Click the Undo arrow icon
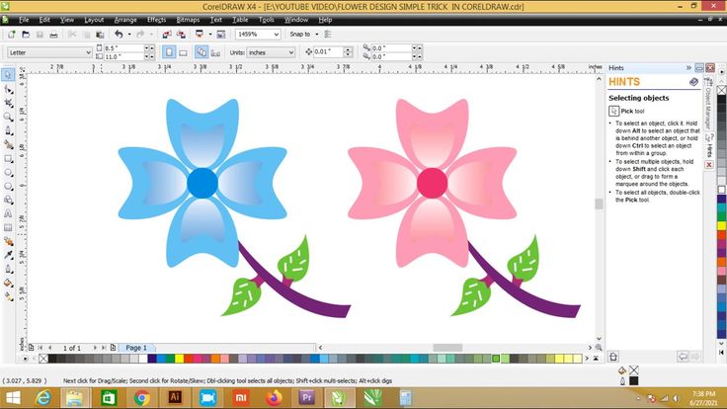 [x=120, y=35]
